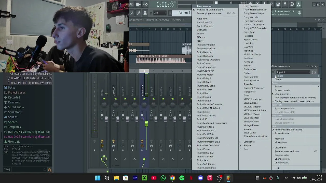The width and height of the screenshot is (326, 183).
Task: Open the Presets submenu
Action: (295, 86)
